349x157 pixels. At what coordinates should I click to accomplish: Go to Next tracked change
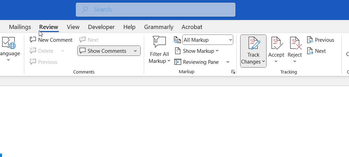[x=316, y=51]
